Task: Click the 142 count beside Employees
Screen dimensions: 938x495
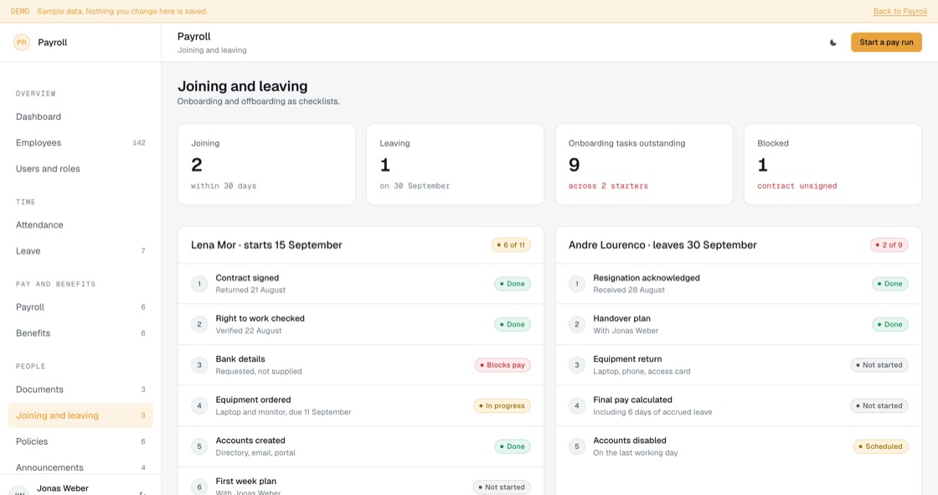Action: point(139,142)
